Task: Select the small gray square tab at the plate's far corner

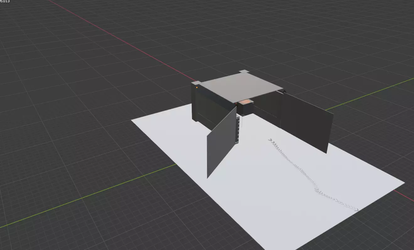Action: pos(244,72)
